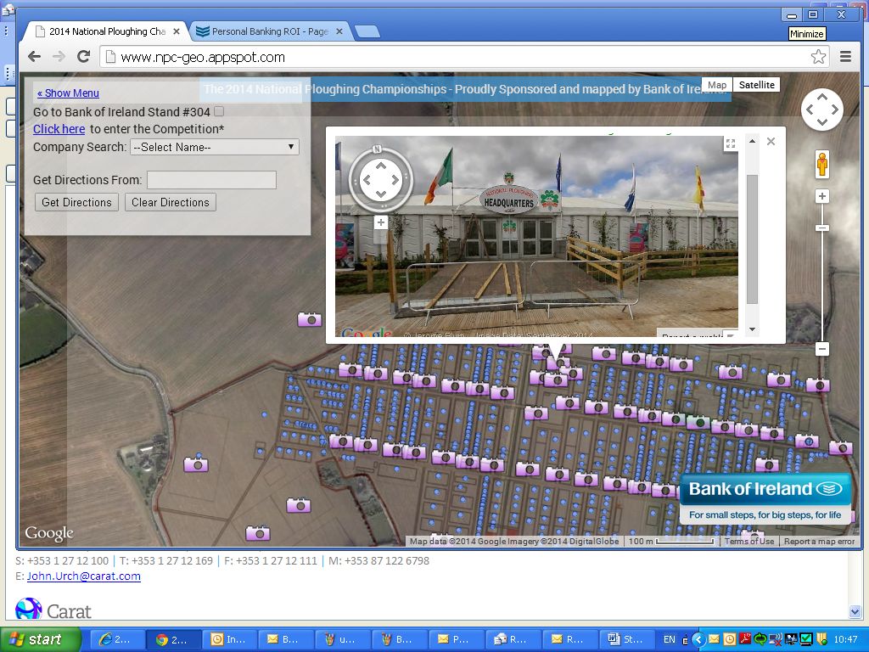Viewport: 869px width, 652px height.
Task: Click the info window scroll down arrow
Action: [752, 329]
